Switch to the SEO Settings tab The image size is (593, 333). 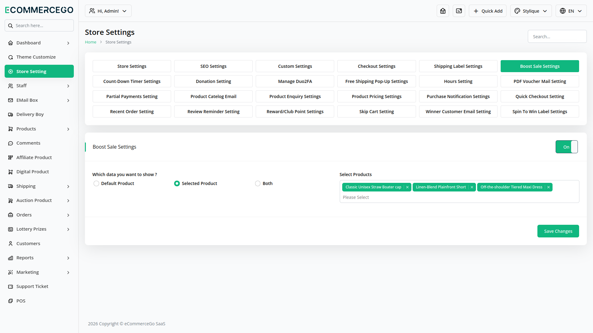point(213,66)
